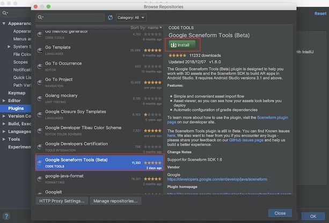Viewport: 329px width, 223px height.
Task: Select Go To Occurrence plugin row
Action: 99,66
